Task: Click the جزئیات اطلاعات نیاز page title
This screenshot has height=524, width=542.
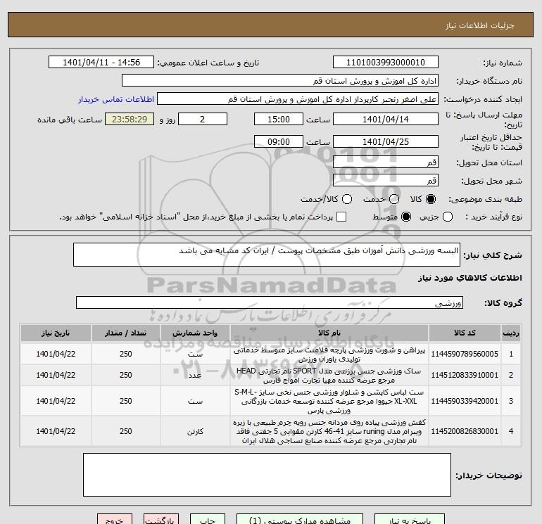Action: pos(480,25)
